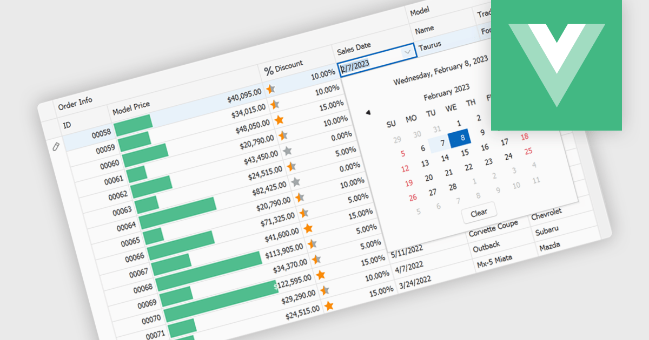Click the gray star next to $43,450.00
This screenshot has width=649, height=340.
[287, 151]
